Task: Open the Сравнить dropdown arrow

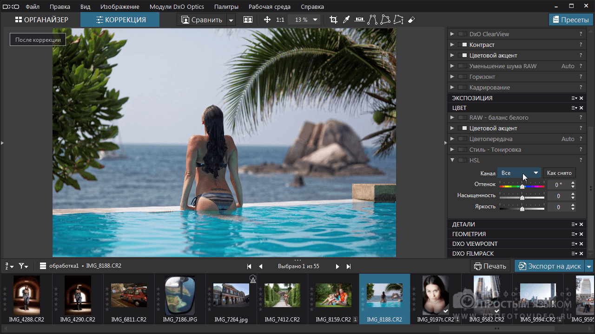Action: point(231,20)
